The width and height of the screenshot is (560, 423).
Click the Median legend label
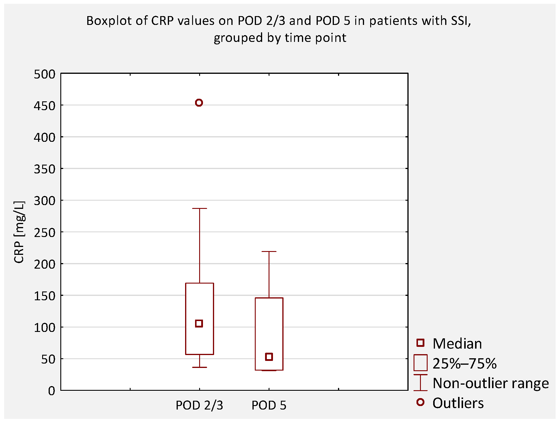click(x=457, y=344)
